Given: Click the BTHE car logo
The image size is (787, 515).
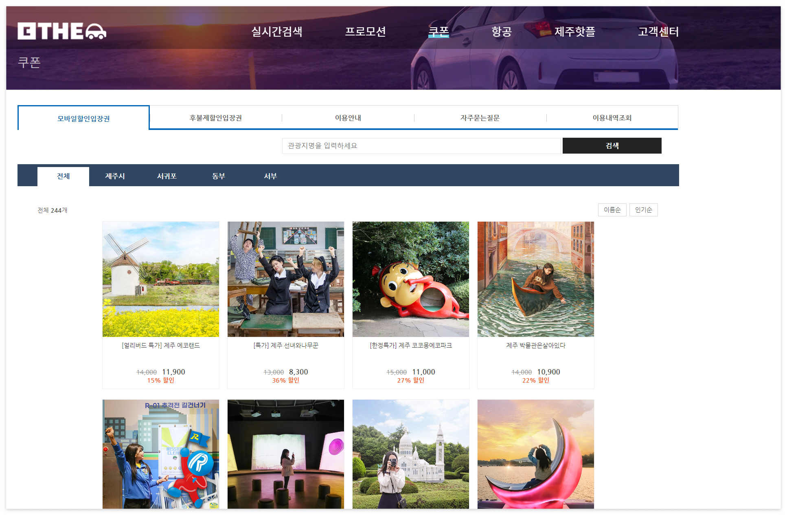Looking at the screenshot, I should 62,31.
